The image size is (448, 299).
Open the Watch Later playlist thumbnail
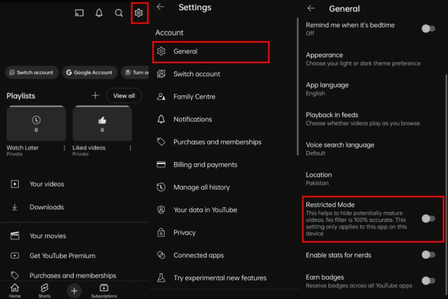pyautogui.click(x=36, y=123)
